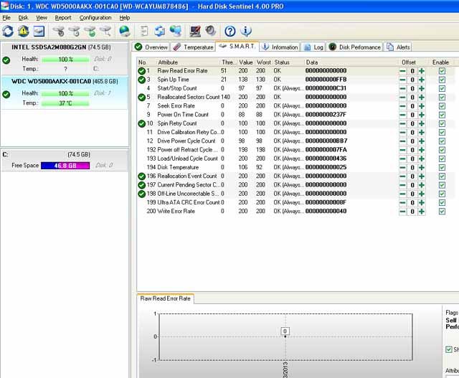
Task: Open the help question mark icon
Action: click(229, 31)
